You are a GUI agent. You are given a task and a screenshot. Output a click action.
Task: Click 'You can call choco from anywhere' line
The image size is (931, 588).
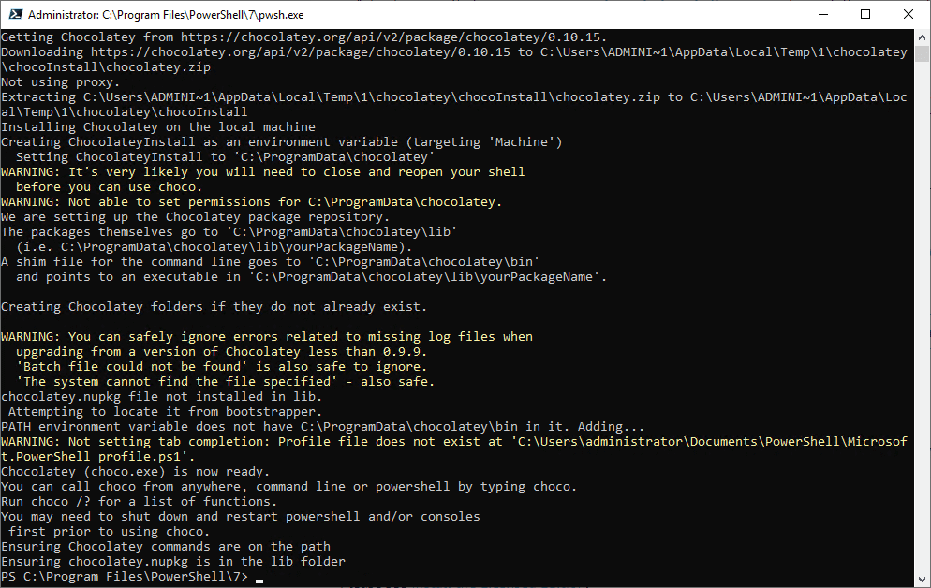289,486
